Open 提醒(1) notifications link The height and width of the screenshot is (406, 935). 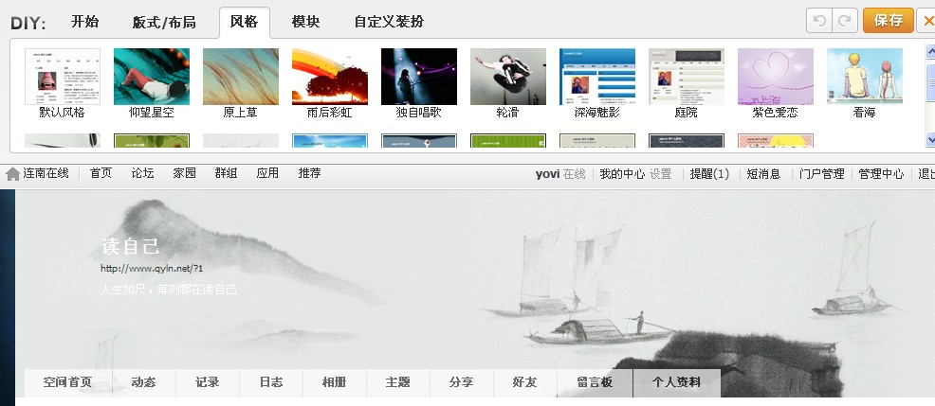[x=709, y=174]
